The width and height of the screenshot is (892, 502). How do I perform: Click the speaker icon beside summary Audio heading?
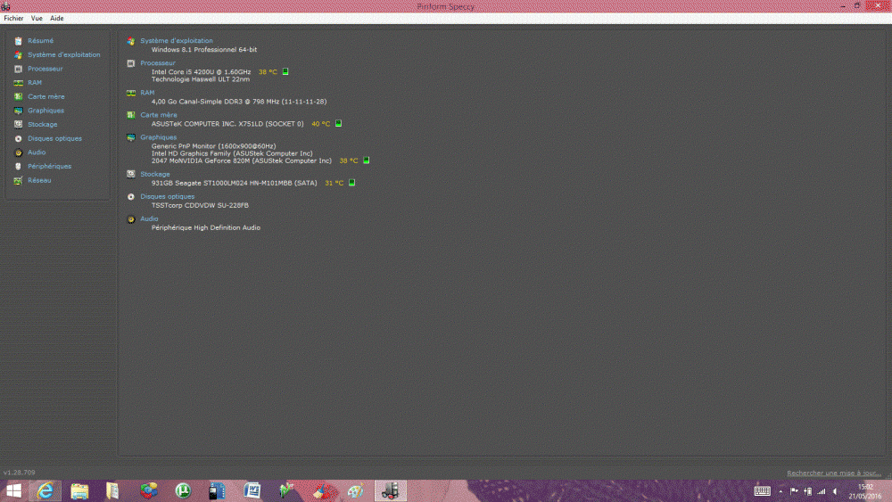click(x=131, y=218)
